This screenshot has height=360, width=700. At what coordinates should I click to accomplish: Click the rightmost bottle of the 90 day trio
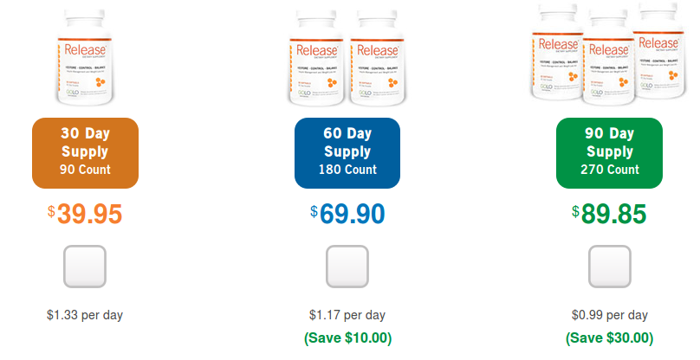click(x=659, y=50)
